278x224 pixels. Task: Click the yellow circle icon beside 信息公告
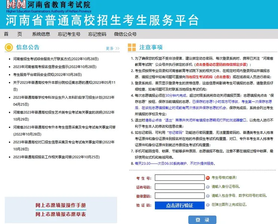9,47
